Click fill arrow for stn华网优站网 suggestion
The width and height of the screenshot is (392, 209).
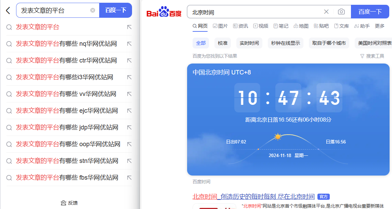[x=129, y=161]
